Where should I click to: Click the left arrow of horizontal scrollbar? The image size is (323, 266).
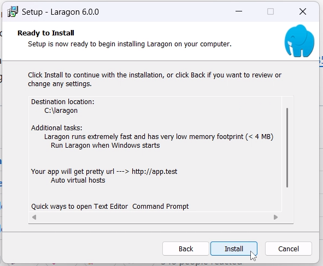click(34, 217)
